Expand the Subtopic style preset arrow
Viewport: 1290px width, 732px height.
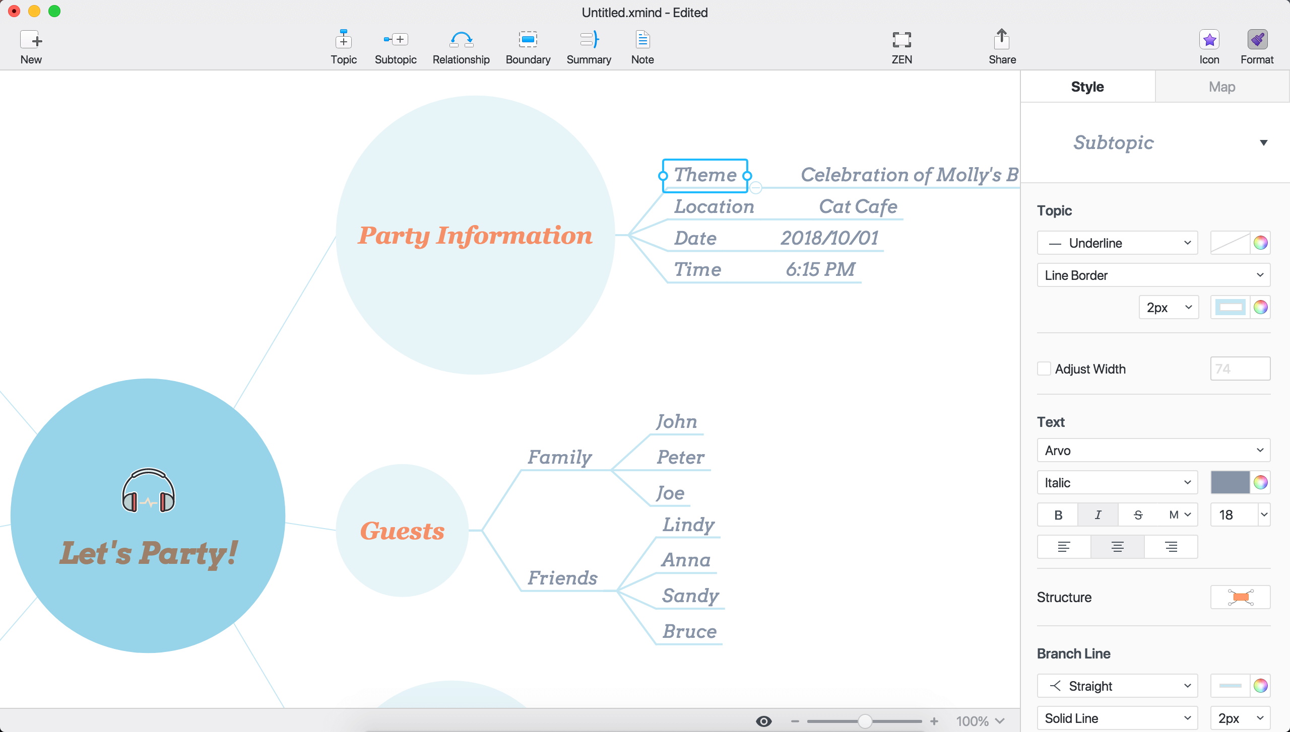pyautogui.click(x=1263, y=142)
